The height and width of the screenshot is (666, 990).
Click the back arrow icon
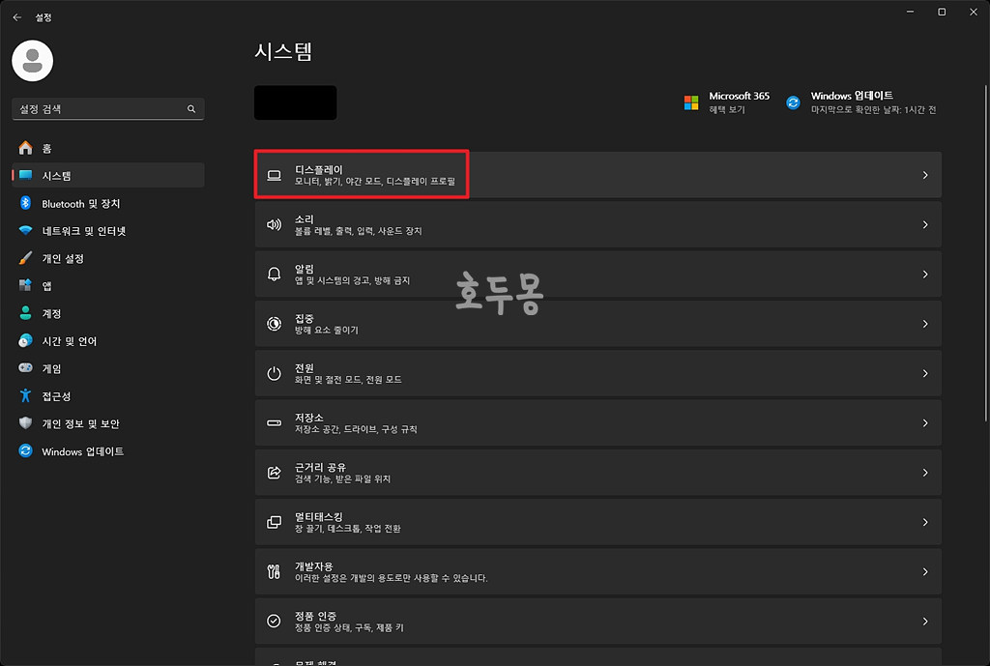point(17,17)
